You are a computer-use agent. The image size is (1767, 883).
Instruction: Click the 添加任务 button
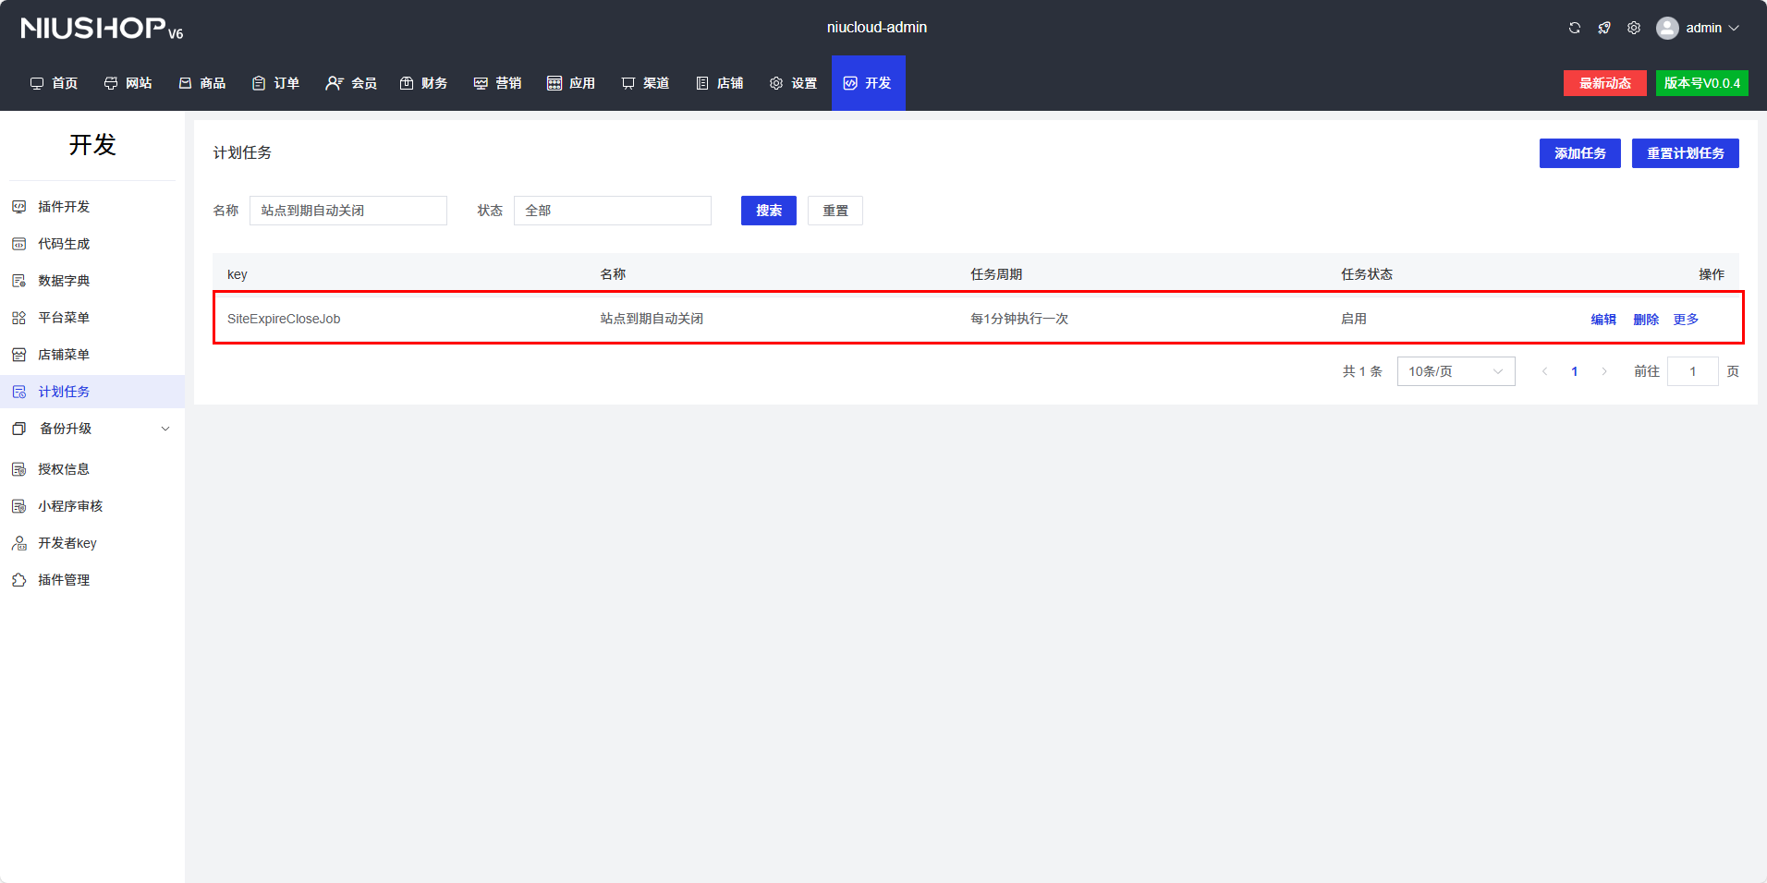coord(1579,153)
